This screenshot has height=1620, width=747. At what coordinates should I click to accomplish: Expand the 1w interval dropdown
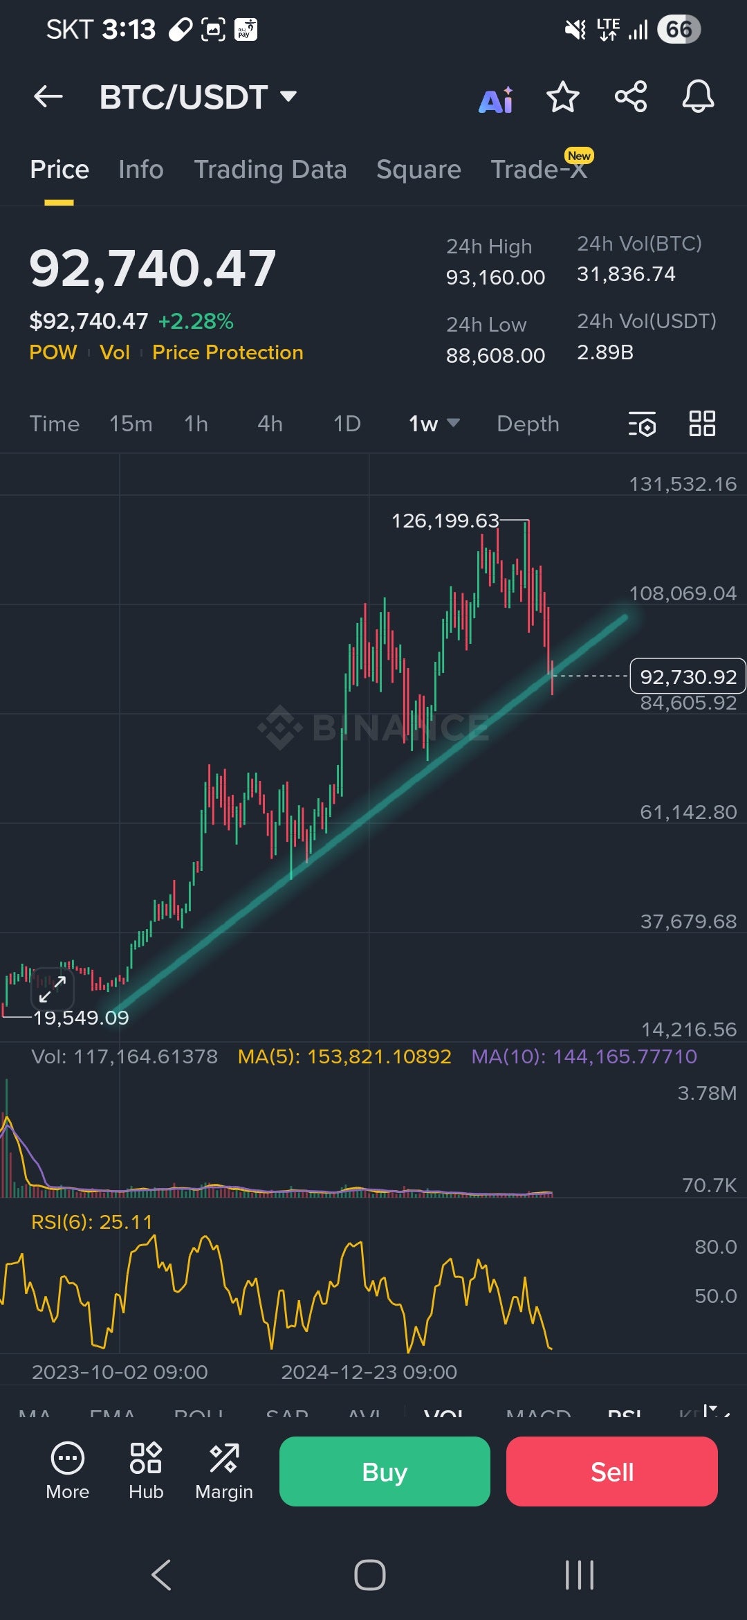(434, 424)
